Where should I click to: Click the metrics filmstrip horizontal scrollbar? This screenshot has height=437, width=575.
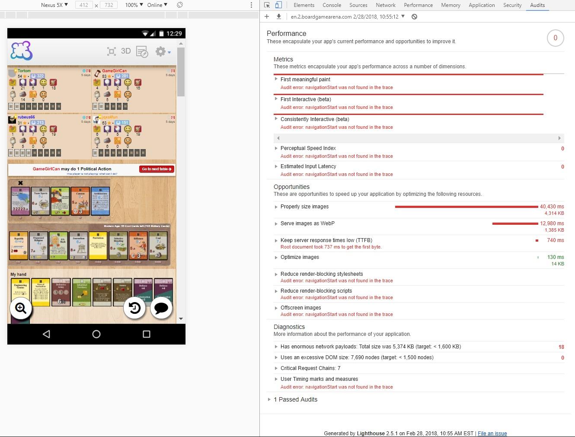tap(419, 138)
